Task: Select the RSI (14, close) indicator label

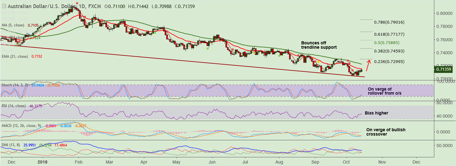Action: pos(14,106)
